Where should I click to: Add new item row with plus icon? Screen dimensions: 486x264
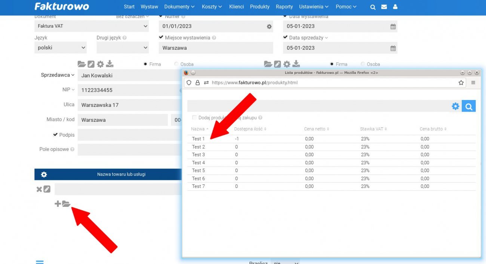[58, 204]
